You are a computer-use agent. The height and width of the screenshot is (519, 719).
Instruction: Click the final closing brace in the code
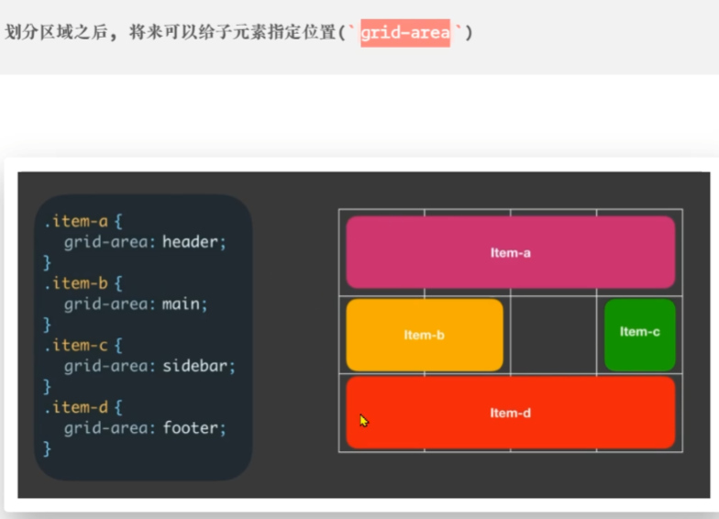[x=48, y=448]
